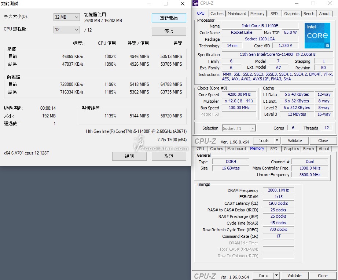Open the dictionary size 32 MB dropdown
This screenshot has width=338, height=280.
point(66,17)
